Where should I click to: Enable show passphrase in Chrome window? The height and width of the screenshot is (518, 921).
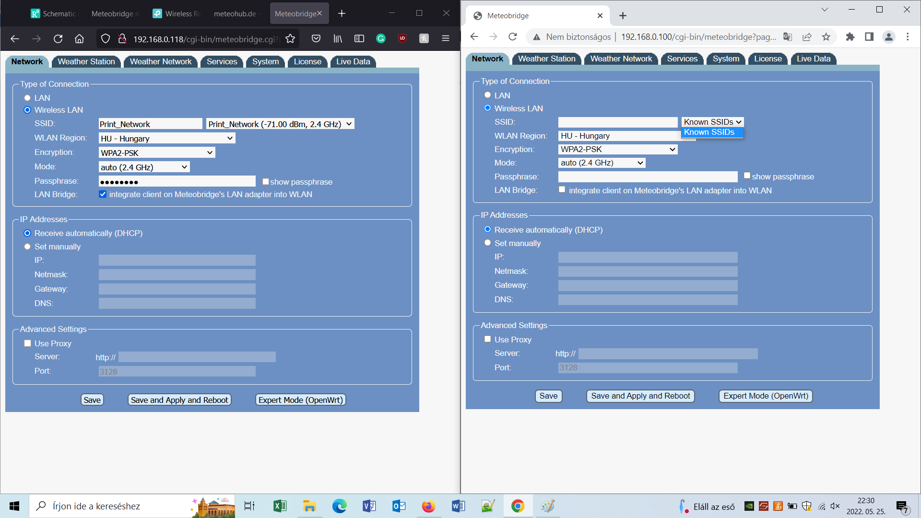click(747, 176)
